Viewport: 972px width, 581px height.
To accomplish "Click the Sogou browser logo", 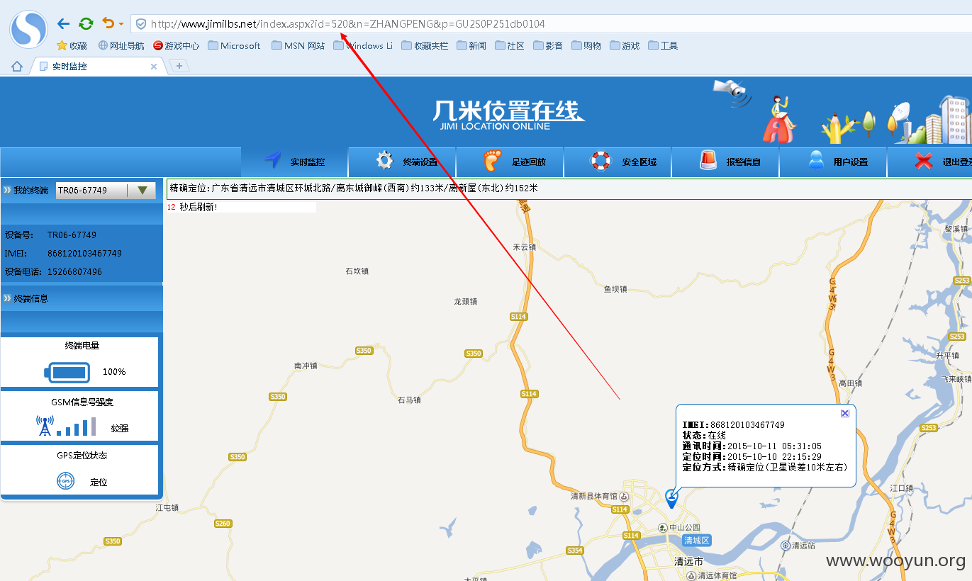I will click(28, 28).
